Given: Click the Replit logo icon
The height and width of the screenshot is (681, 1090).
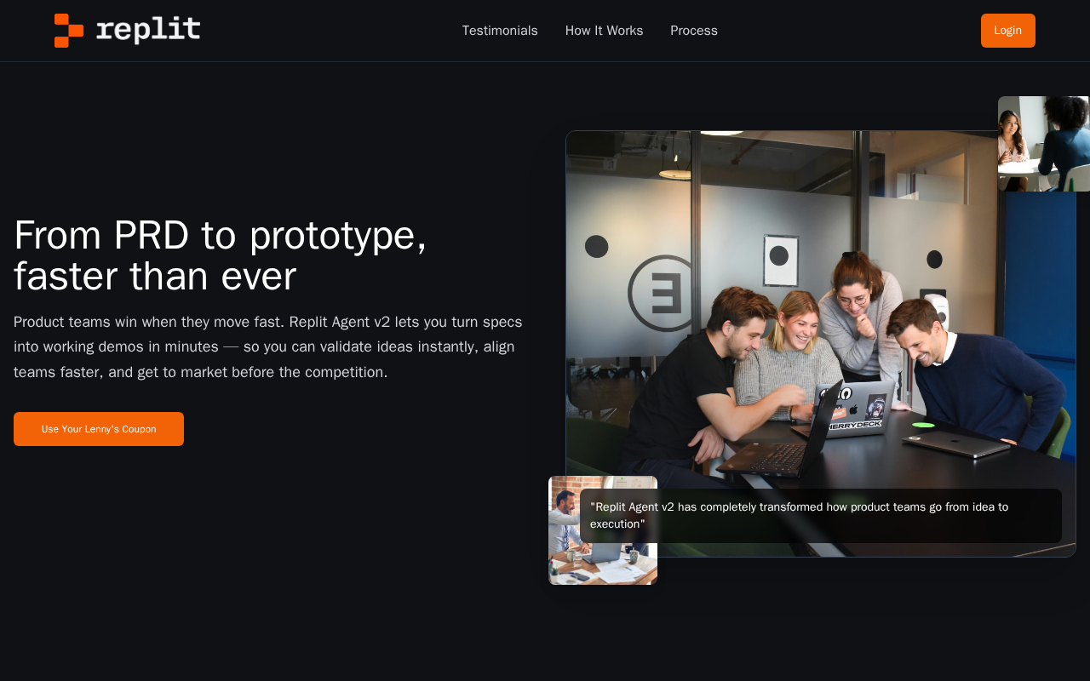Looking at the screenshot, I should [x=69, y=31].
